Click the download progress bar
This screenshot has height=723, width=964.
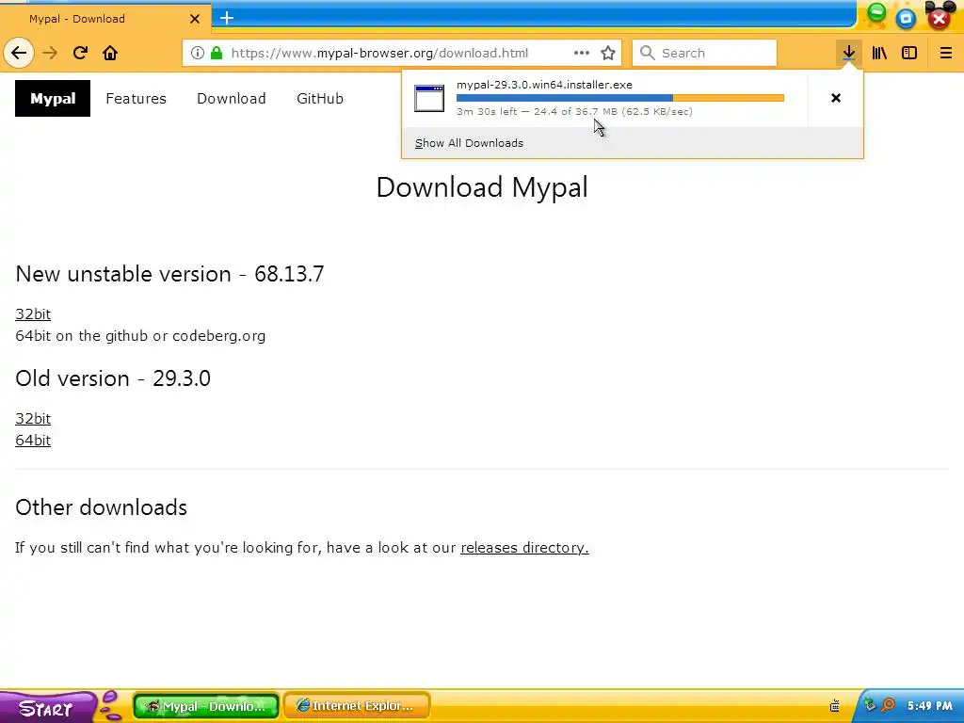[619, 98]
